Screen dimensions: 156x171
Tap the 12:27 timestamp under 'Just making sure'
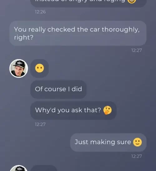coord(137,156)
